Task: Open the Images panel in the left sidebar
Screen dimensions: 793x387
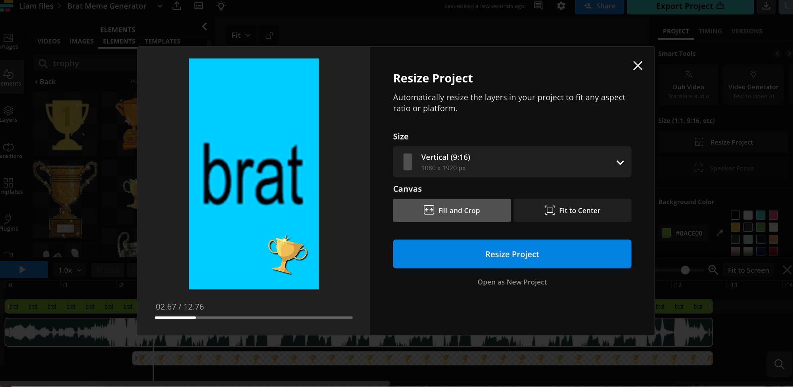Action: pos(9,42)
